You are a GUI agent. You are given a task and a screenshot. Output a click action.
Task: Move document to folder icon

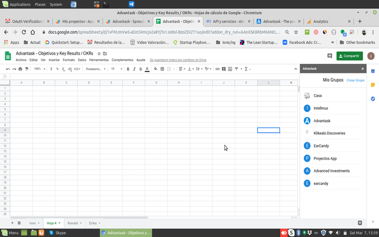tap(105, 53)
